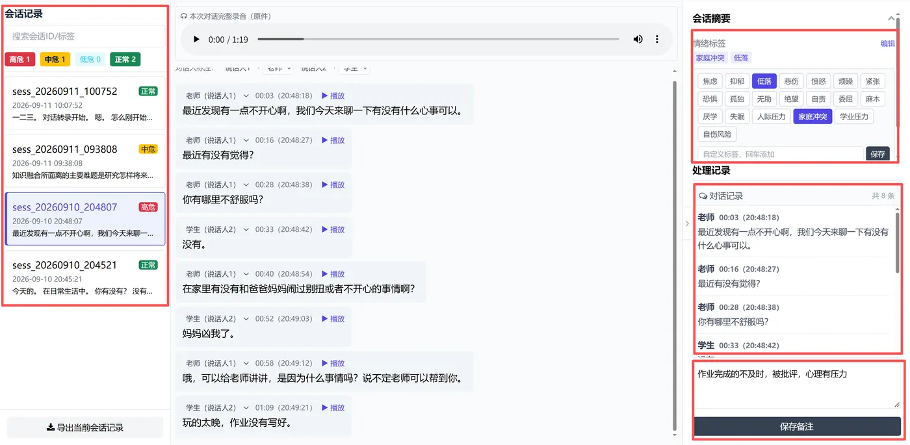Save emotion tags with 保存

coord(877,154)
